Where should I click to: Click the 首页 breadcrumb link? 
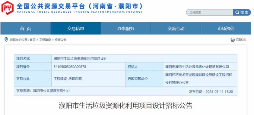pyautogui.click(x=32, y=40)
